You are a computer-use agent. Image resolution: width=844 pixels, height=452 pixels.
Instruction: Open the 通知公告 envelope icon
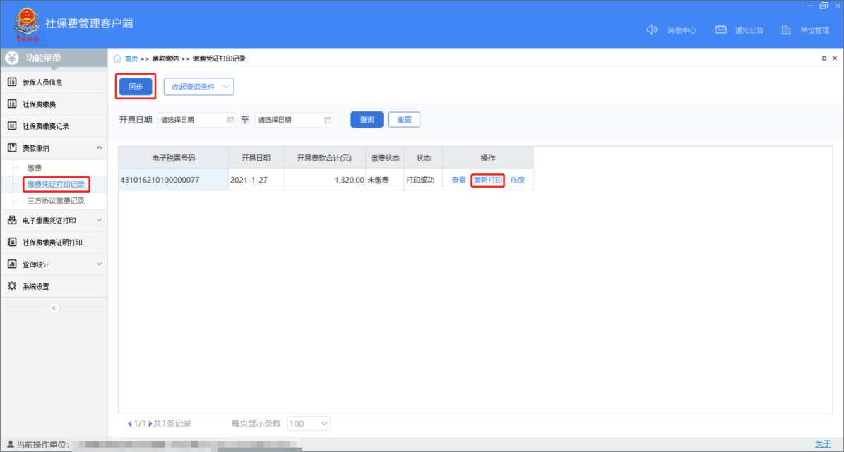pyautogui.click(x=720, y=30)
